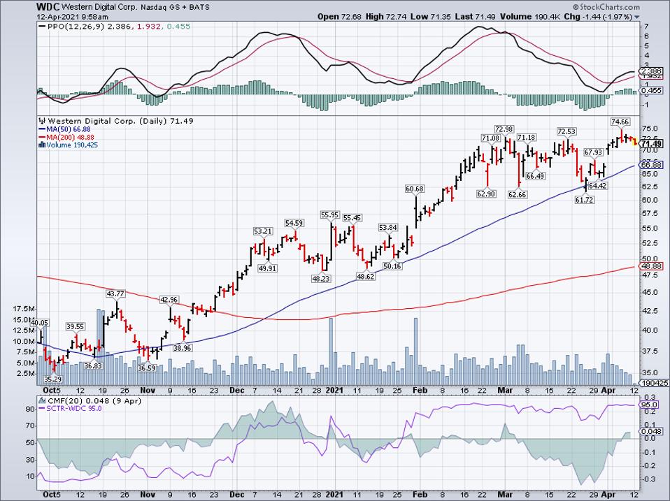
Task: Click the MA(200) 48.88 legend entry
Action: (70, 138)
